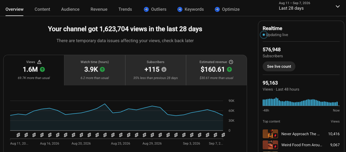Expand the Last 28 days date range dropdown
This screenshot has width=346, height=152.
(338, 6)
